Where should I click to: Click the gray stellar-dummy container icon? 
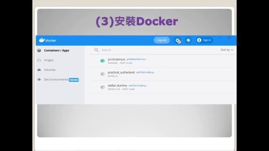pyautogui.click(x=103, y=87)
